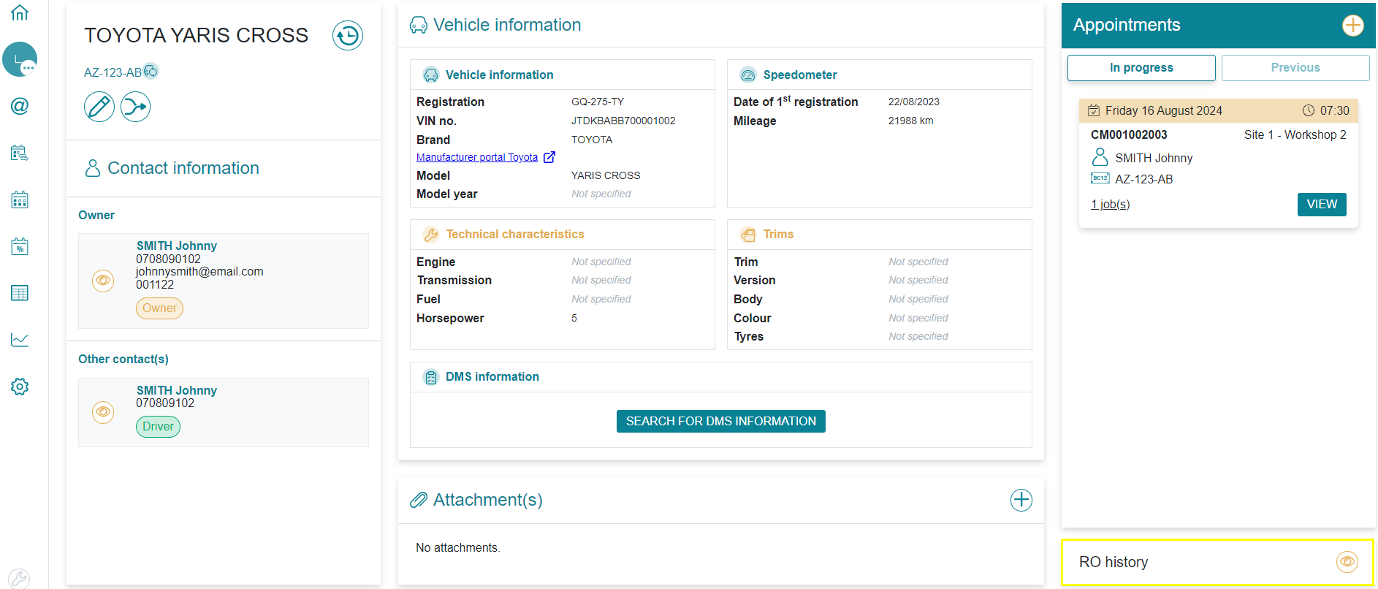Click Contact information person icon
The image size is (1378, 589).
pos(93,168)
